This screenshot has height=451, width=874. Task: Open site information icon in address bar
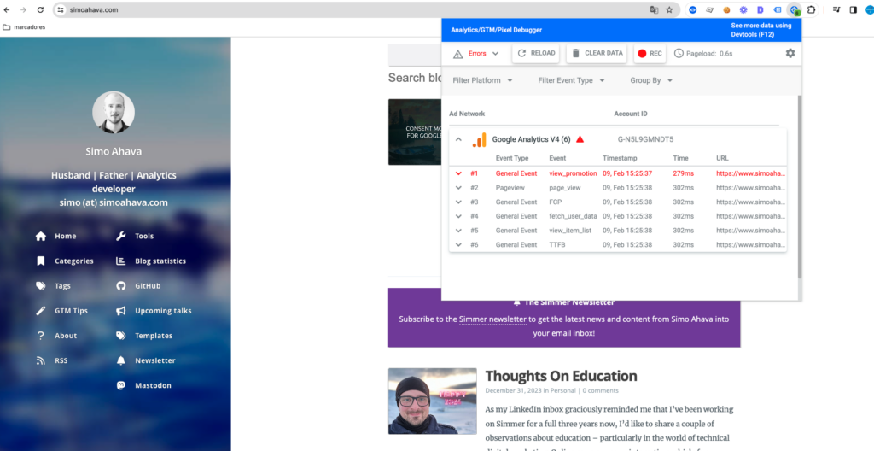click(61, 9)
